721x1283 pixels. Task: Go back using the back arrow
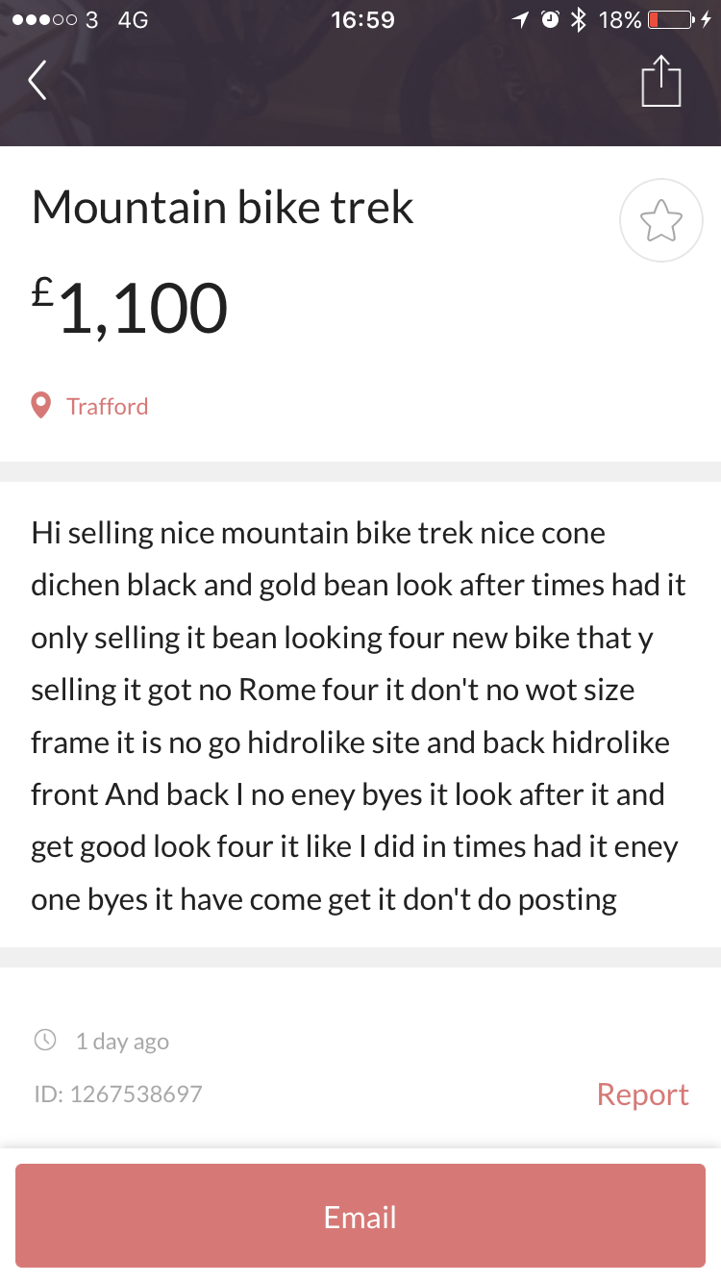[x=37, y=81]
